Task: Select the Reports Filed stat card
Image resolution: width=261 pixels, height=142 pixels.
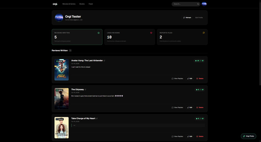Action: tap(182, 37)
